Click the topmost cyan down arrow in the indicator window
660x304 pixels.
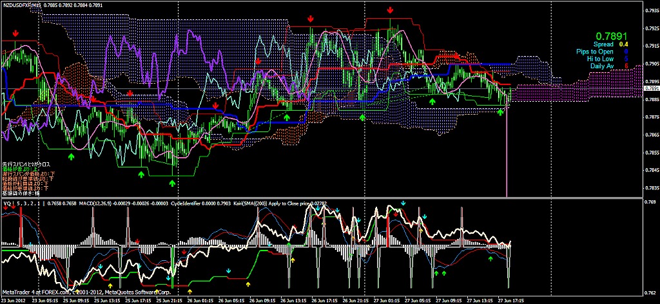pyautogui.click(x=403, y=204)
